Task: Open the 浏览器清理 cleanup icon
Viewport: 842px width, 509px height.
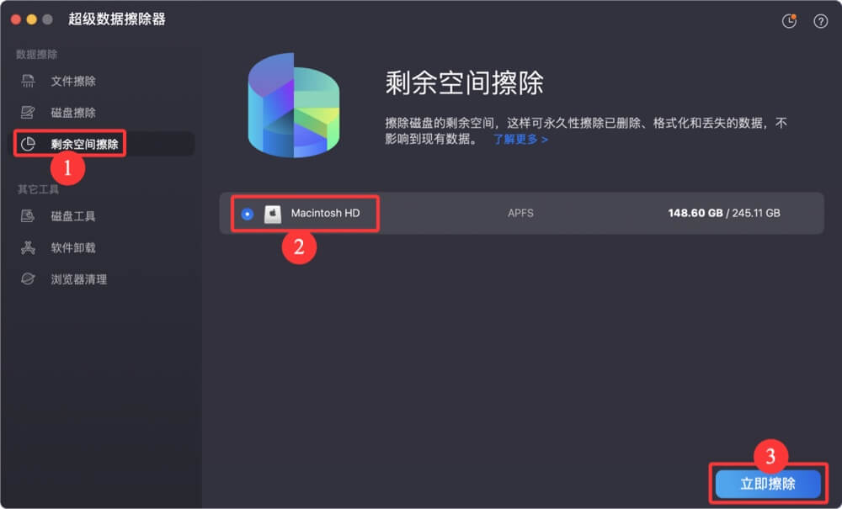Action: [x=29, y=278]
